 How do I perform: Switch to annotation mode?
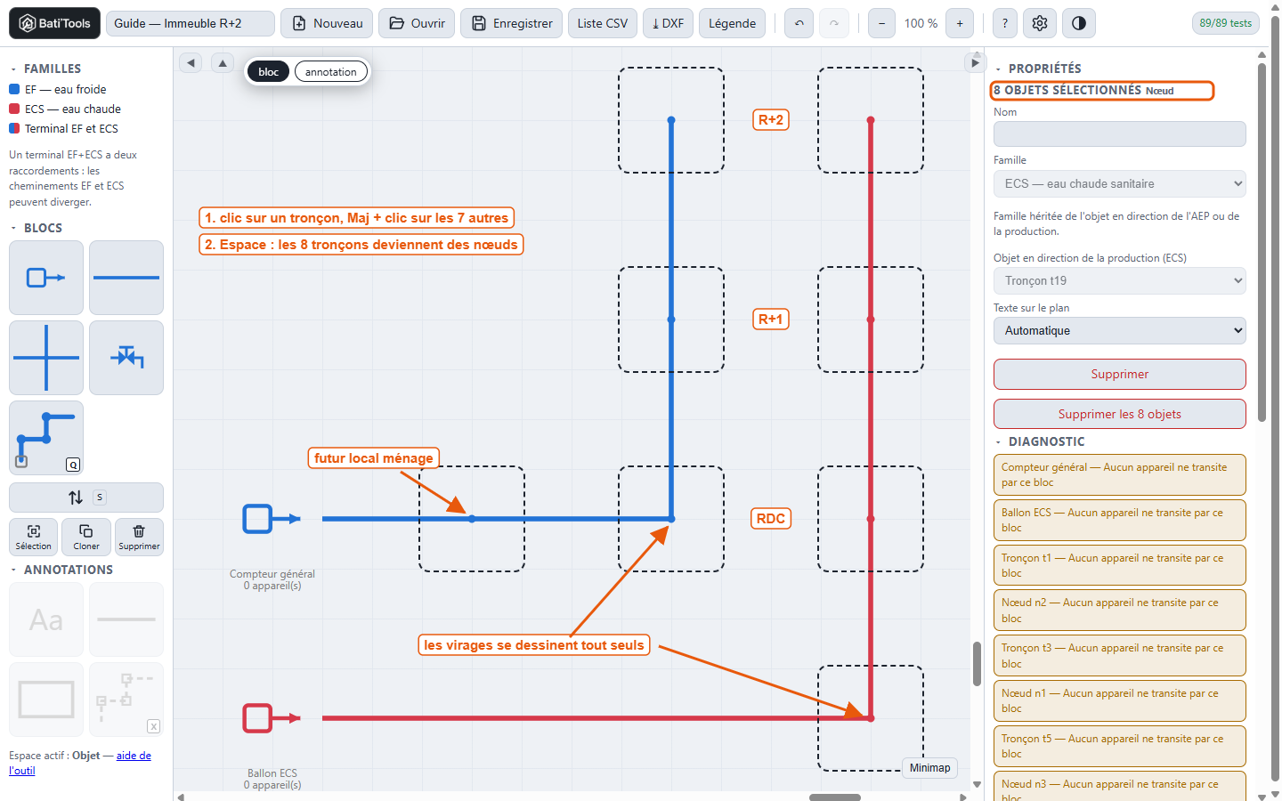click(x=331, y=72)
